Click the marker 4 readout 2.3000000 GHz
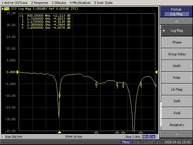Screen dimensions: 193x145 pos(39,25)
